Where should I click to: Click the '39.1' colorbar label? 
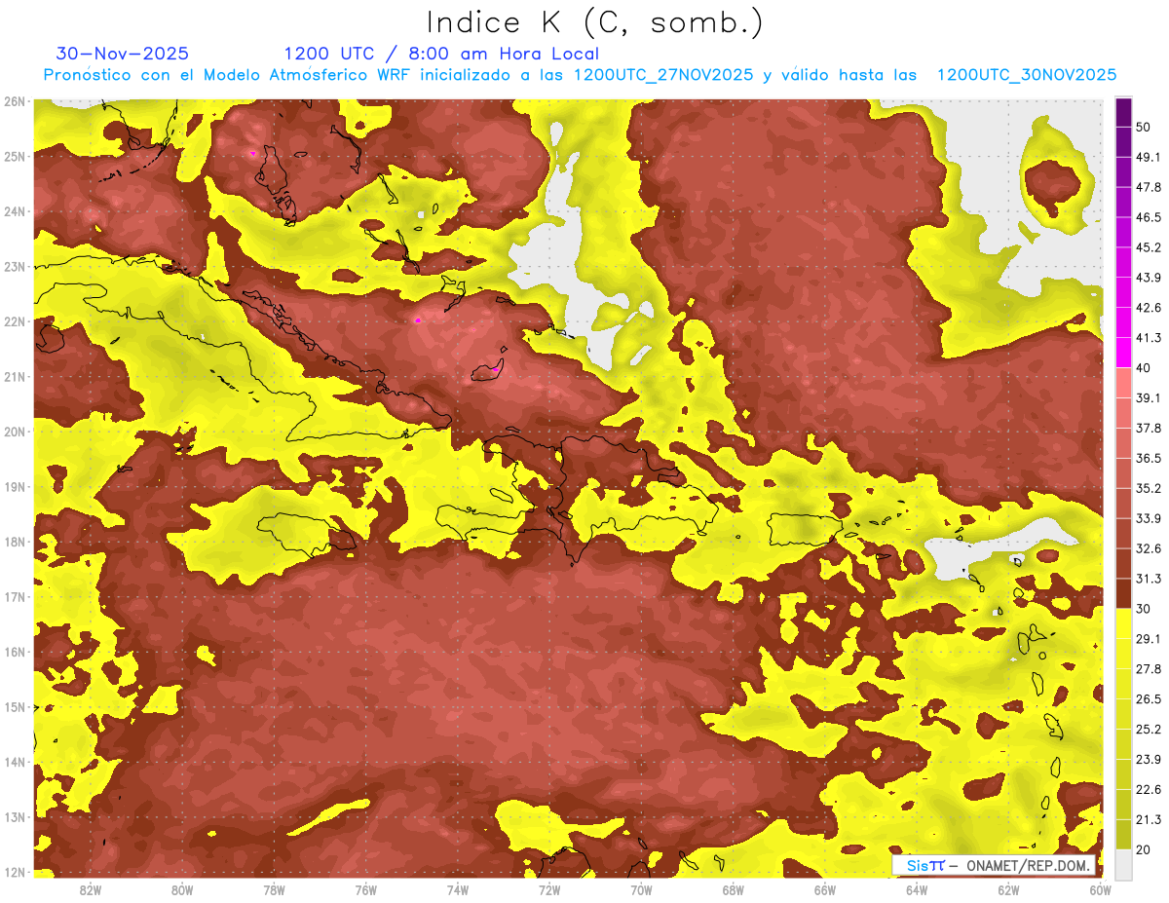tap(1147, 397)
